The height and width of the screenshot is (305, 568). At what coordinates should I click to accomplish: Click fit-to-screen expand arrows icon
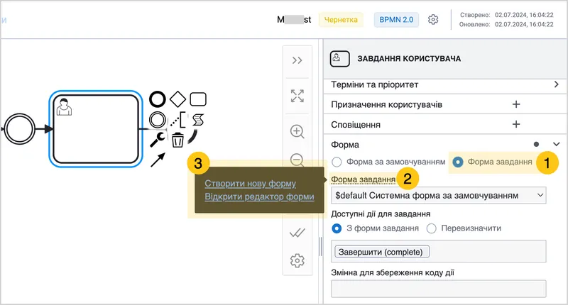pos(297,96)
